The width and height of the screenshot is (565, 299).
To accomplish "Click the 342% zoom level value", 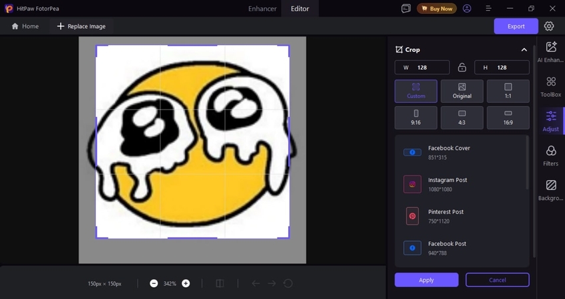I will [170, 284].
